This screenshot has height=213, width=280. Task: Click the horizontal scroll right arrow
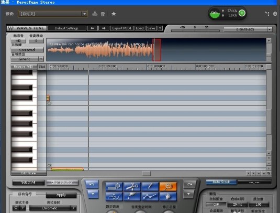pos(254,173)
